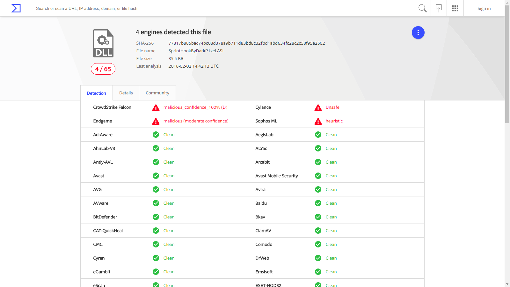Click the Sophos ML red warning icon
This screenshot has height=287, width=510.
(318, 121)
